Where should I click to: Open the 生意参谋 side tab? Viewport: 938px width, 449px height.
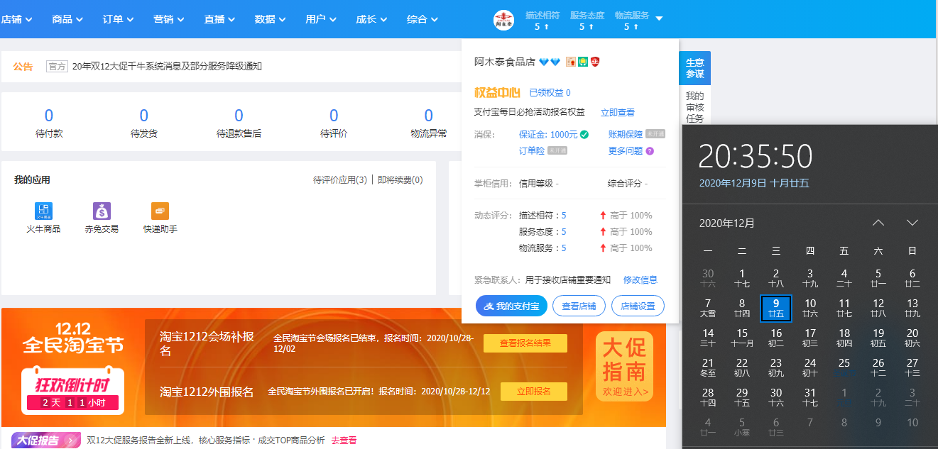694,68
